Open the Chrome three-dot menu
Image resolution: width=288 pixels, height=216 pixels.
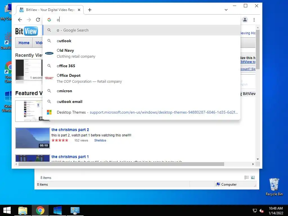tap(254, 20)
